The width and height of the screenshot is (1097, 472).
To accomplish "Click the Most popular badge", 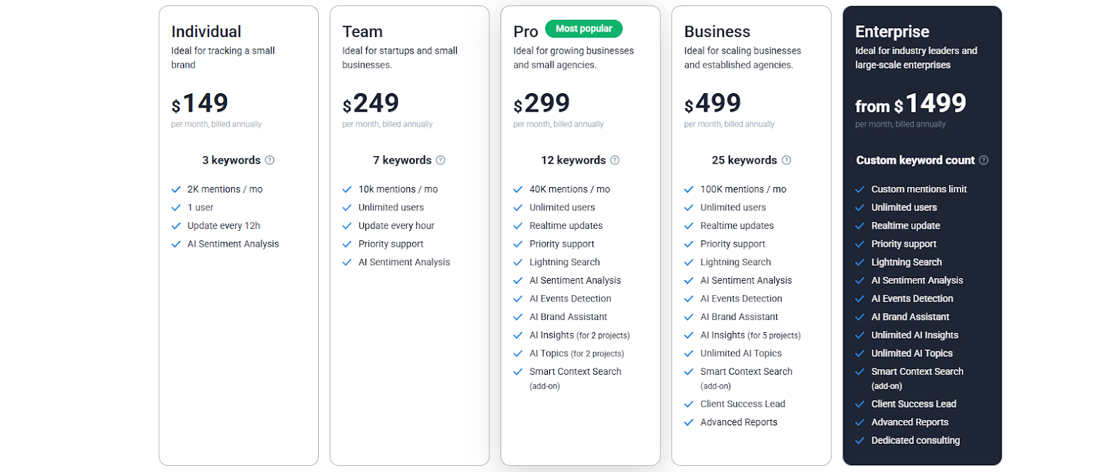I will (583, 29).
